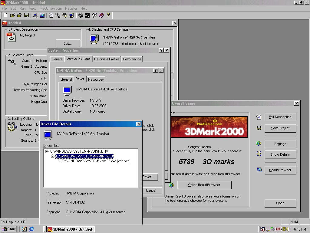Click the Selected Tests checkmarks icon in Untitled
This screenshot has width=310, height=233.
(x=12, y=61)
